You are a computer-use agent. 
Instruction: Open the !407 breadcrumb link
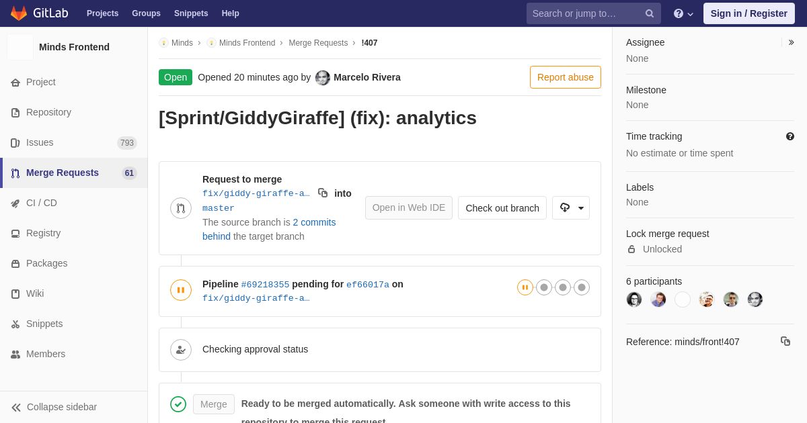(369, 43)
